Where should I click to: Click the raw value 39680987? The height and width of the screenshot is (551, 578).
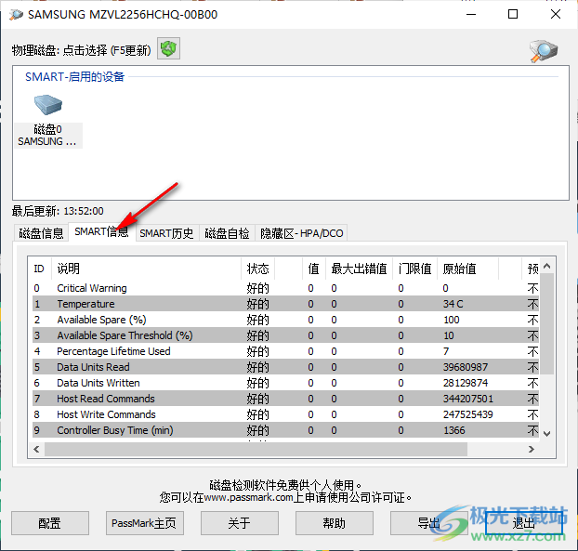(x=466, y=367)
